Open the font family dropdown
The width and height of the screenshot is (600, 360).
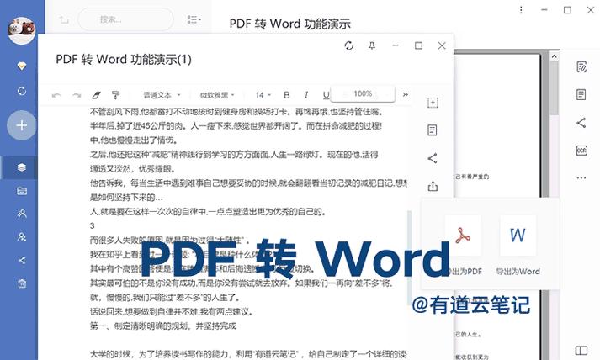tap(217, 95)
